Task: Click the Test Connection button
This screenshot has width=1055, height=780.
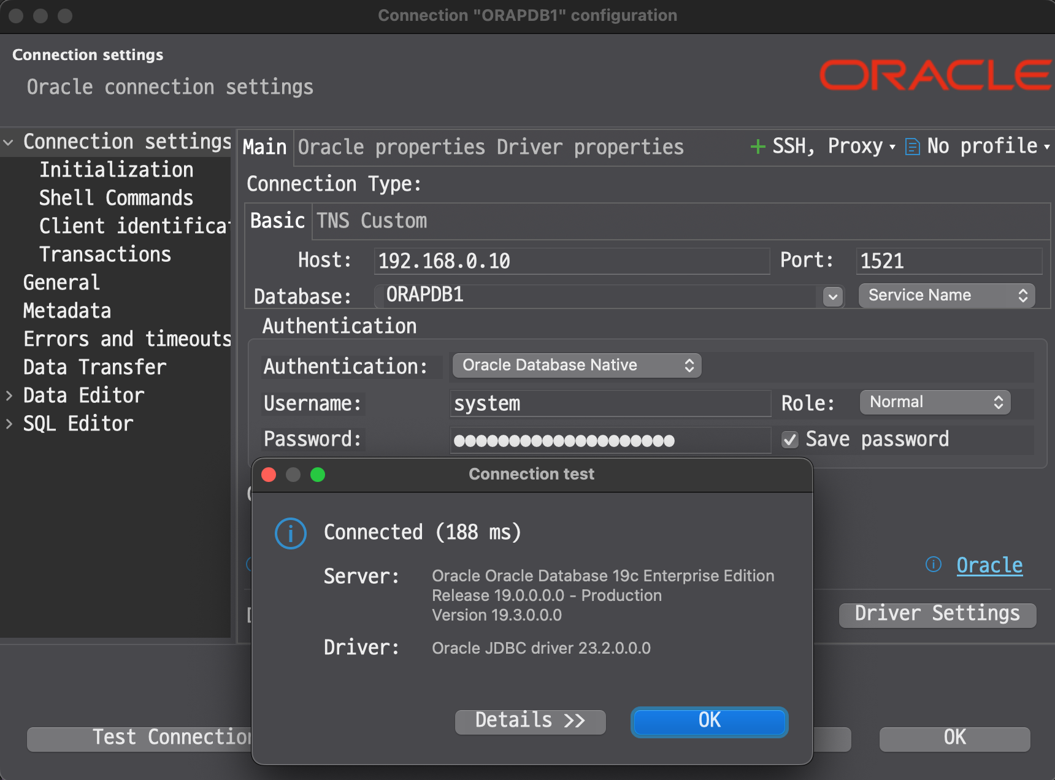Action: [140, 738]
